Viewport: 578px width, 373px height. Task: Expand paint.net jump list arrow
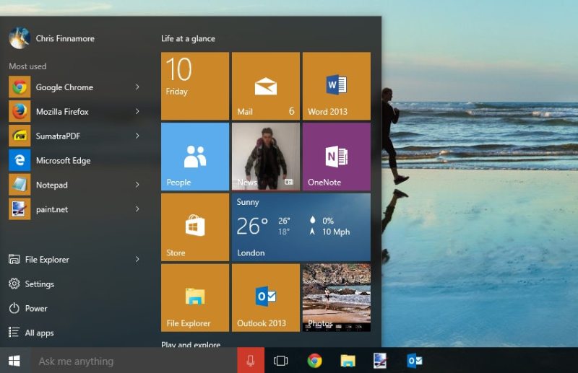click(x=137, y=209)
